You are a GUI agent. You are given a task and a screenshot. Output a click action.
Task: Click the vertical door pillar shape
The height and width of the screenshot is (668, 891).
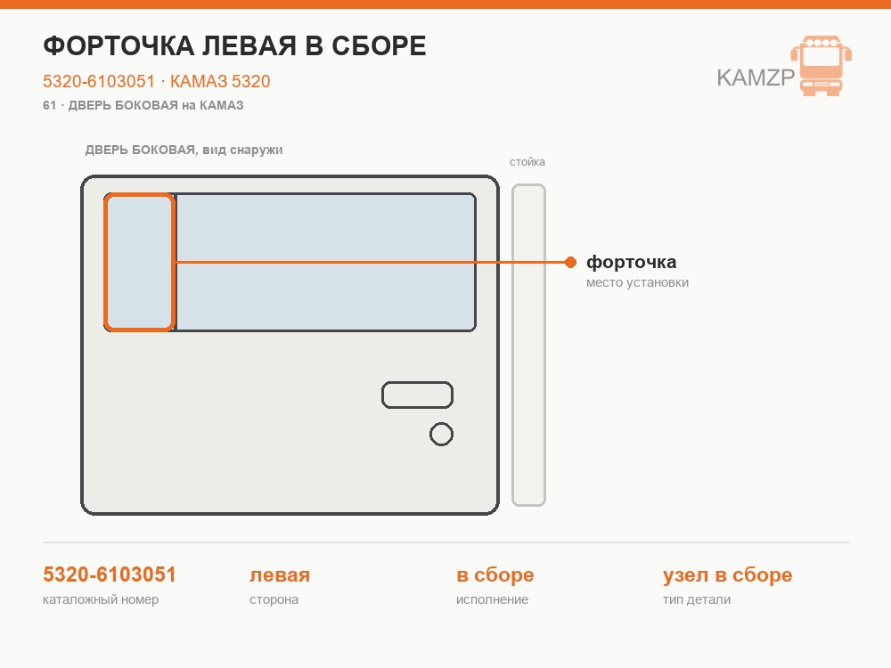(x=528, y=345)
